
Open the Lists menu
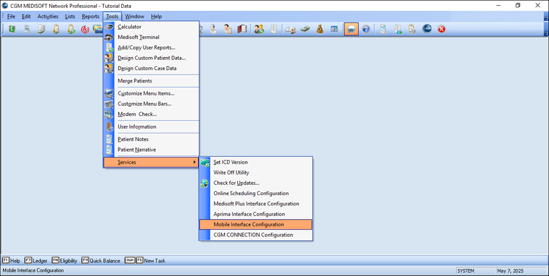click(x=70, y=16)
